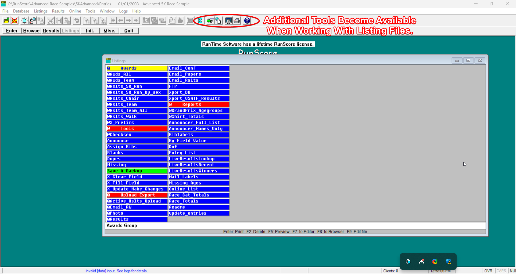Click the previous record arrow icon
The width and height of the screenshot is (516, 274).
pyautogui.click(x=121, y=20)
